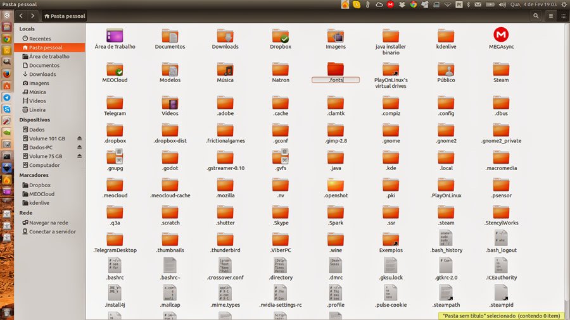570x320 pixels.
Task: Open Lixeira in the sidebar
Action: tap(37, 109)
